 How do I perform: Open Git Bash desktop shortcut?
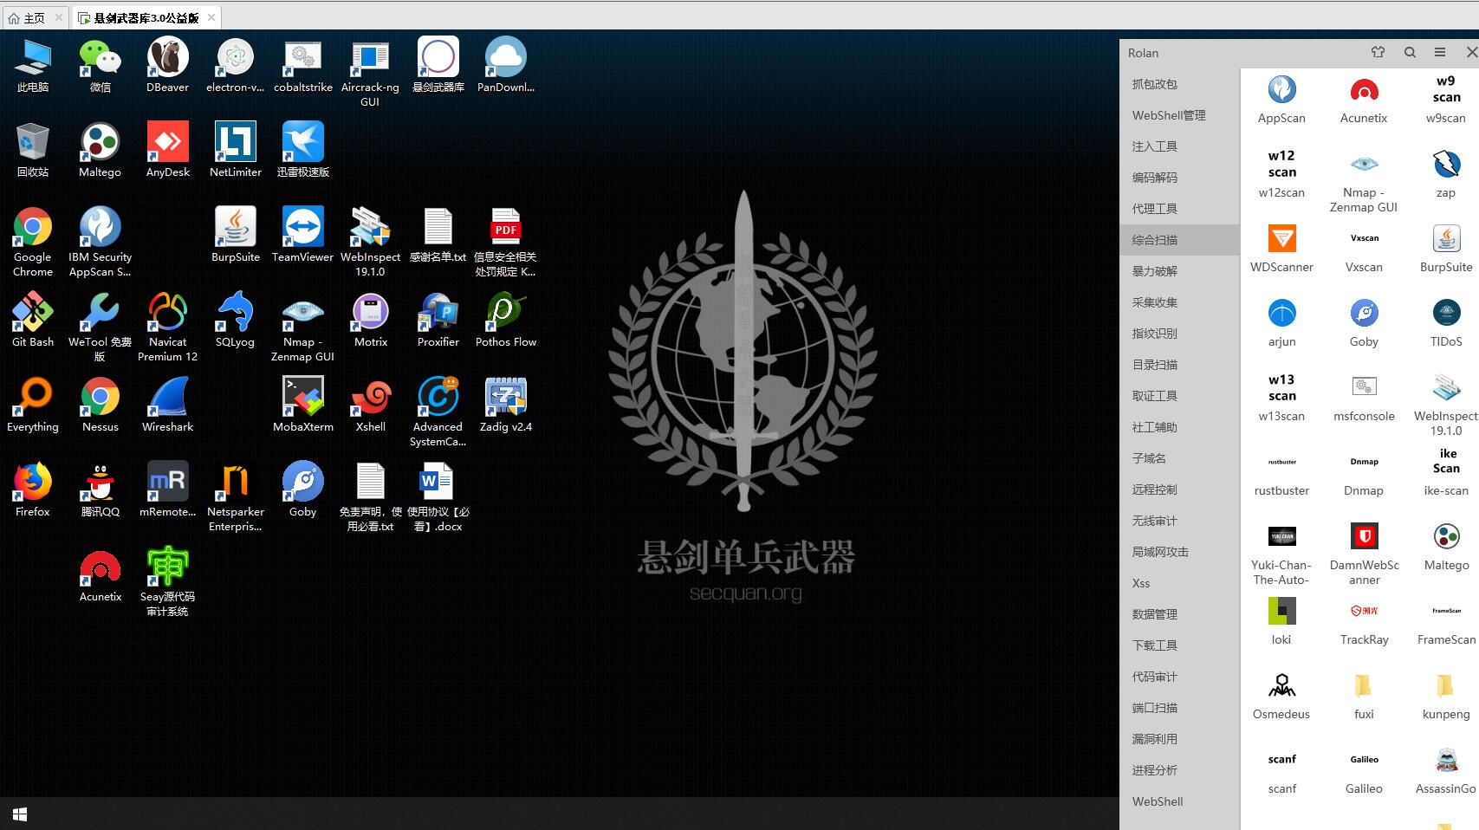tap(33, 320)
